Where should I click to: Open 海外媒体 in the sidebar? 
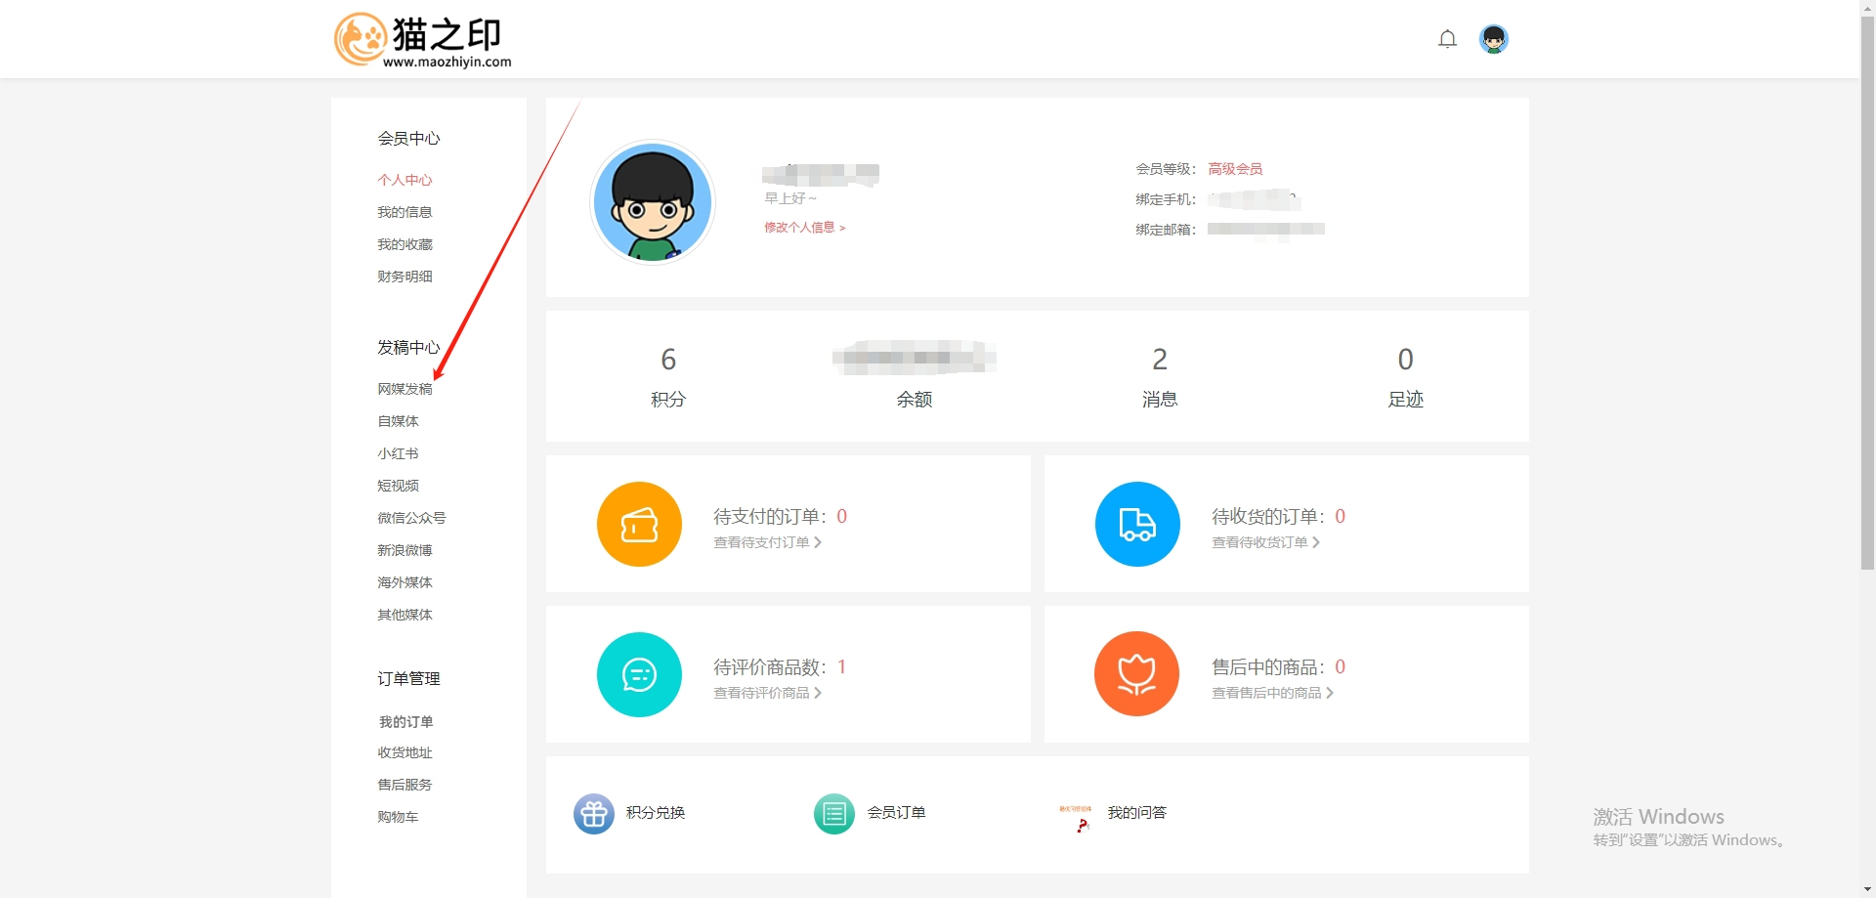coord(405,582)
